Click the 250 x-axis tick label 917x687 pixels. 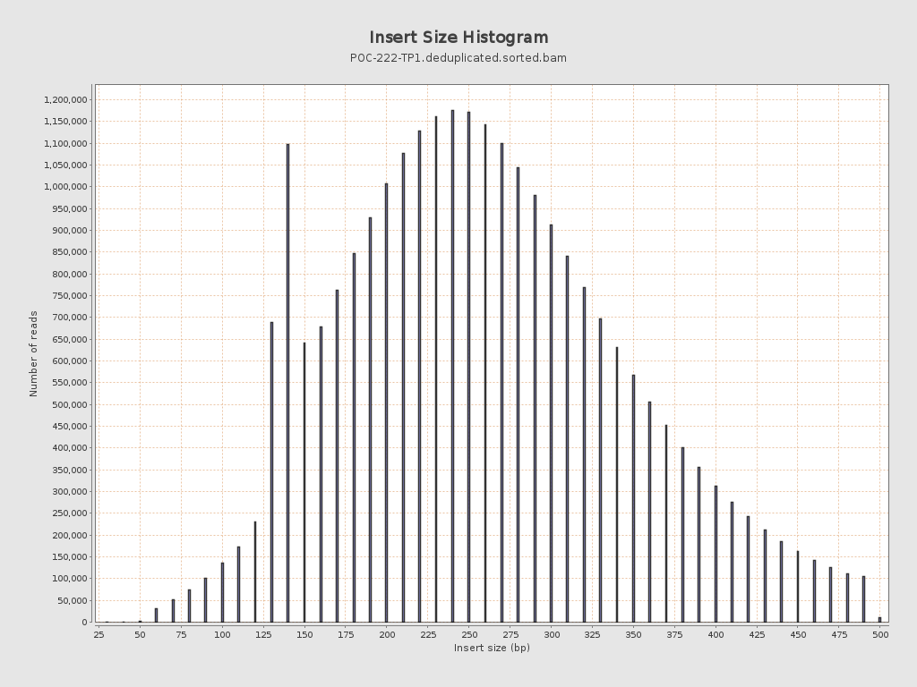pyautogui.click(x=469, y=634)
